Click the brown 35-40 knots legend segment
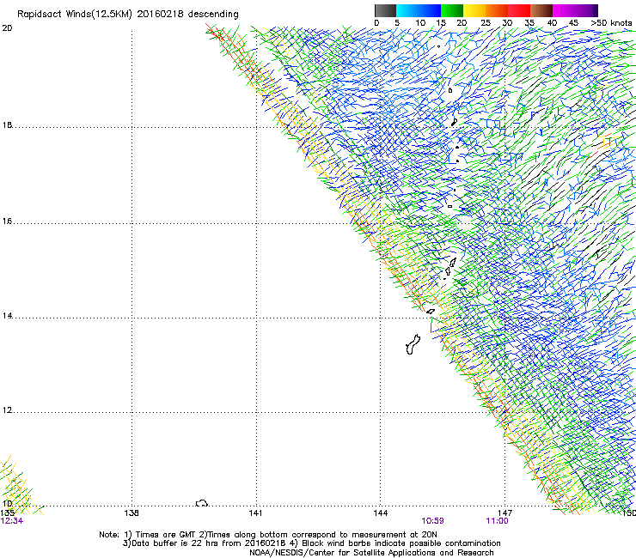The height and width of the screenshot is (558, 636). tap(541, 10)
